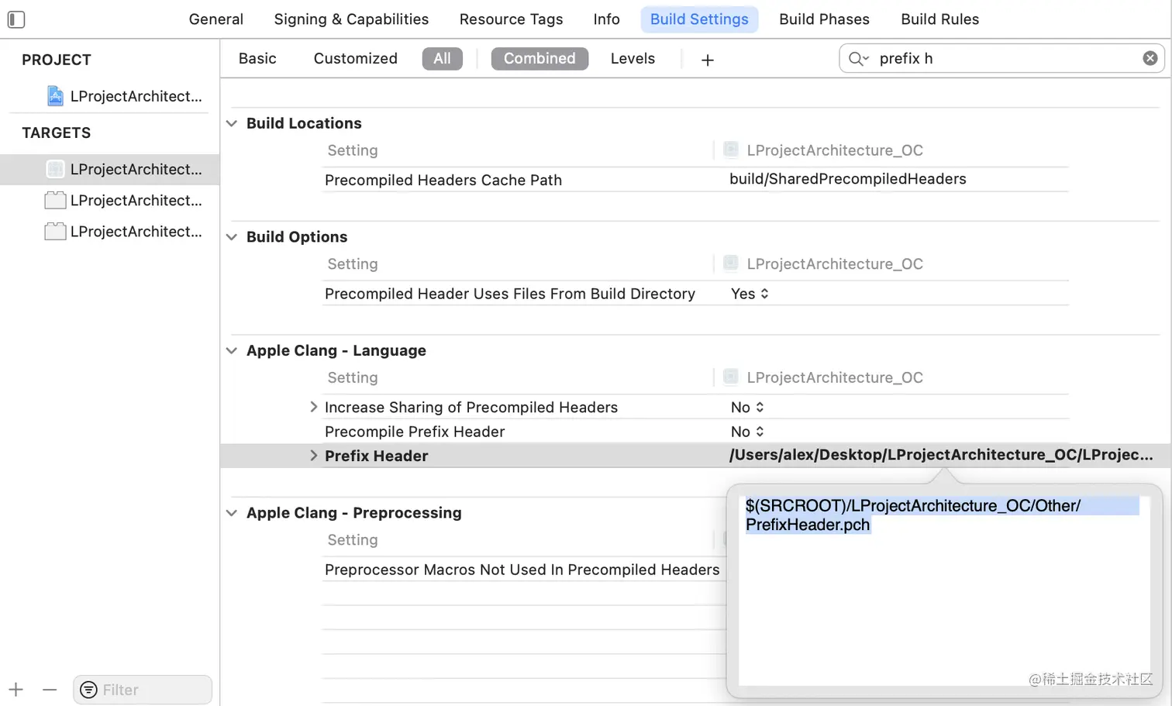Collapse Apple Clang - Language section

click(x=232, y=350)
